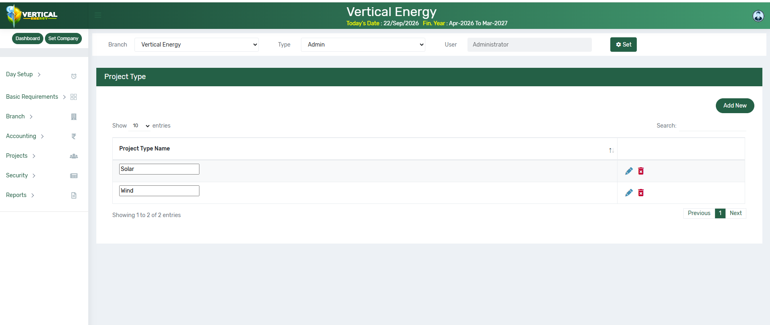
Task: Click the Basic Requirements grid icon
Action: (x=74, y=97)
